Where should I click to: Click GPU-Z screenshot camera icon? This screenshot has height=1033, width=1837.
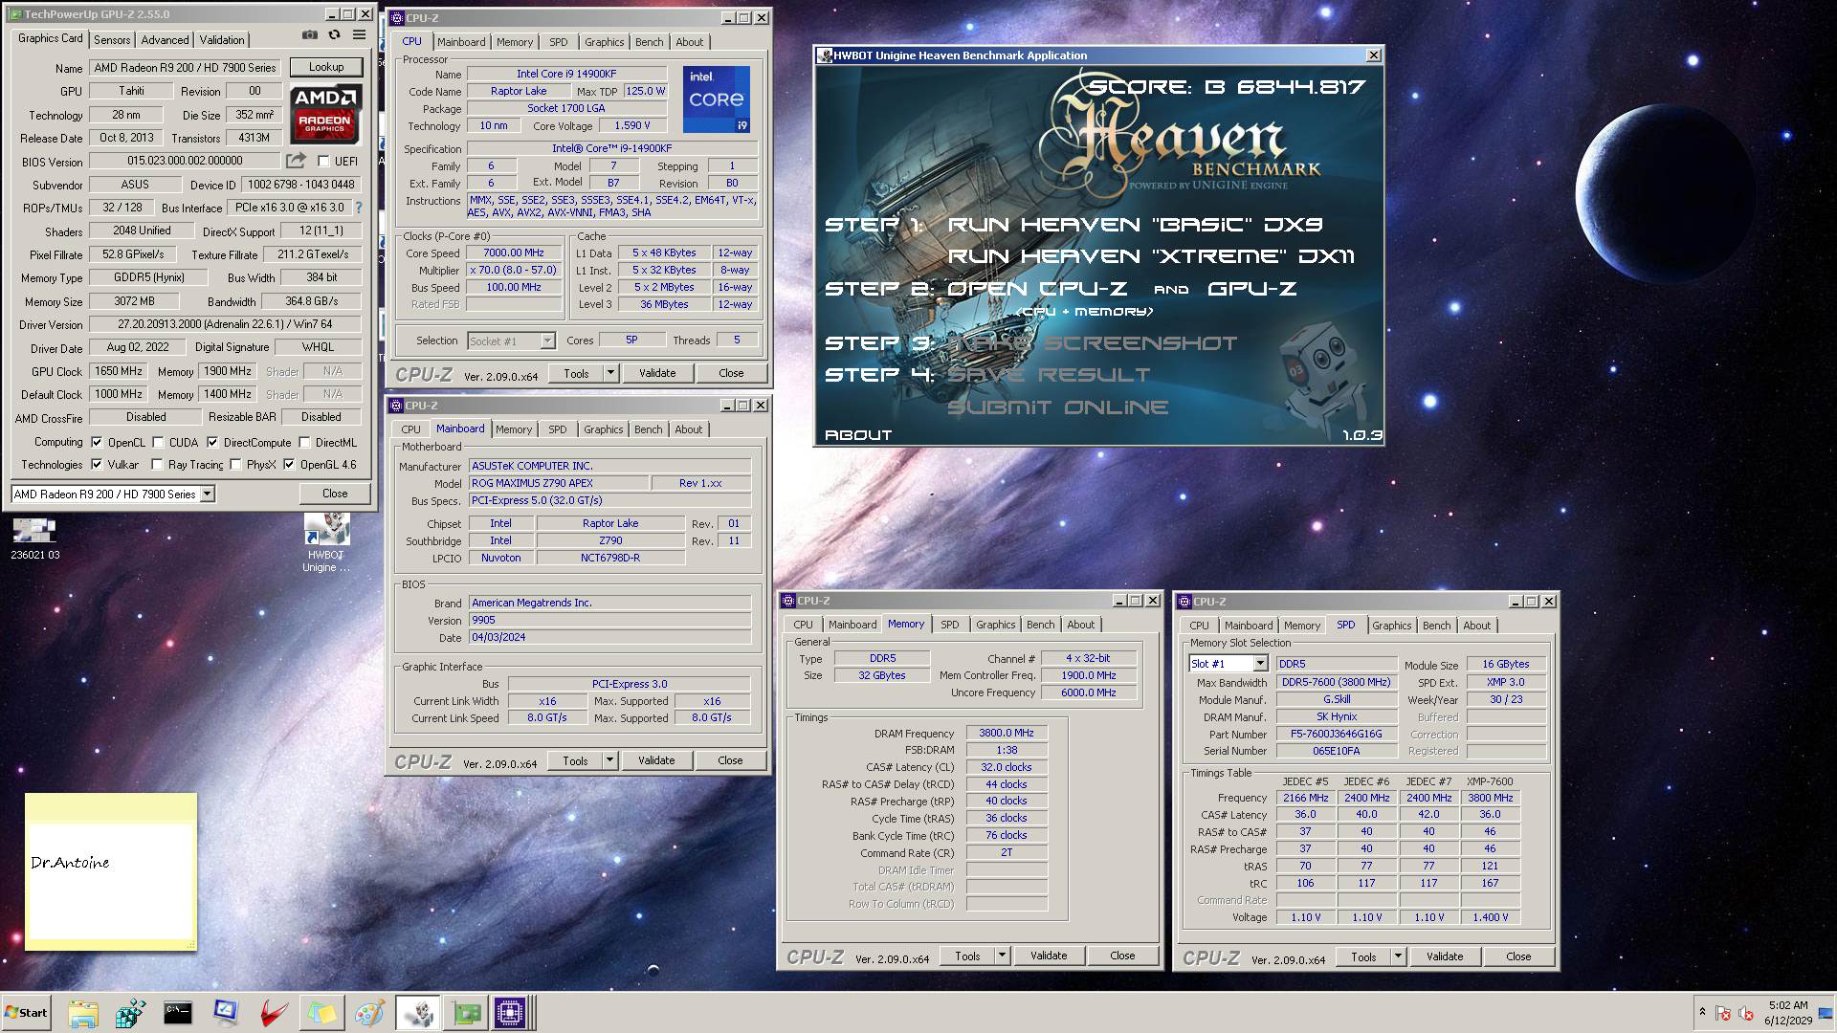point(309,34)
